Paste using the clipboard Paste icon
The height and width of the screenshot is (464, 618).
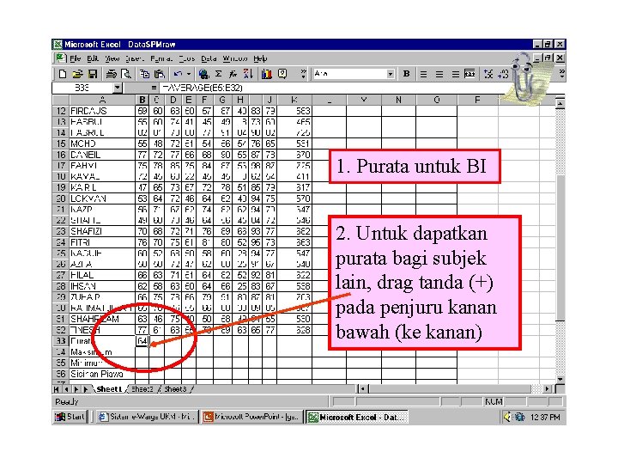pos(160,74)
